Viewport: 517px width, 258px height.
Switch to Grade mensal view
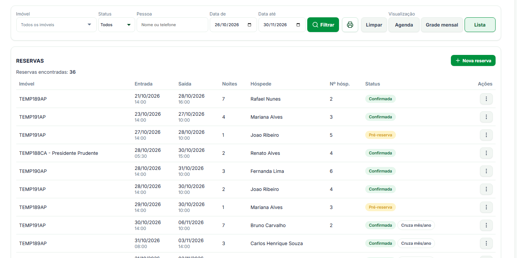(442, 25)
